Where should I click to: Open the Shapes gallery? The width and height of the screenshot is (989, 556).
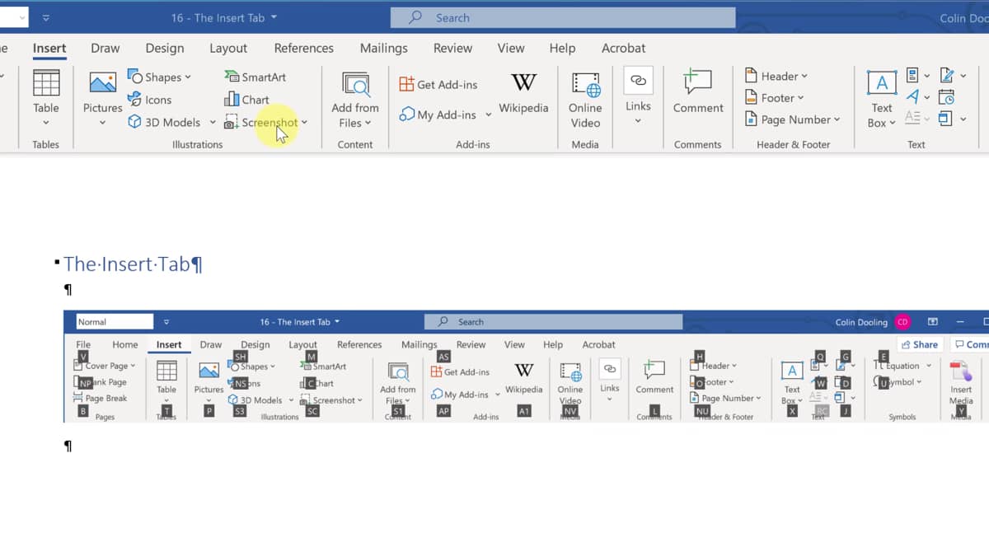[x=159, y=77]
